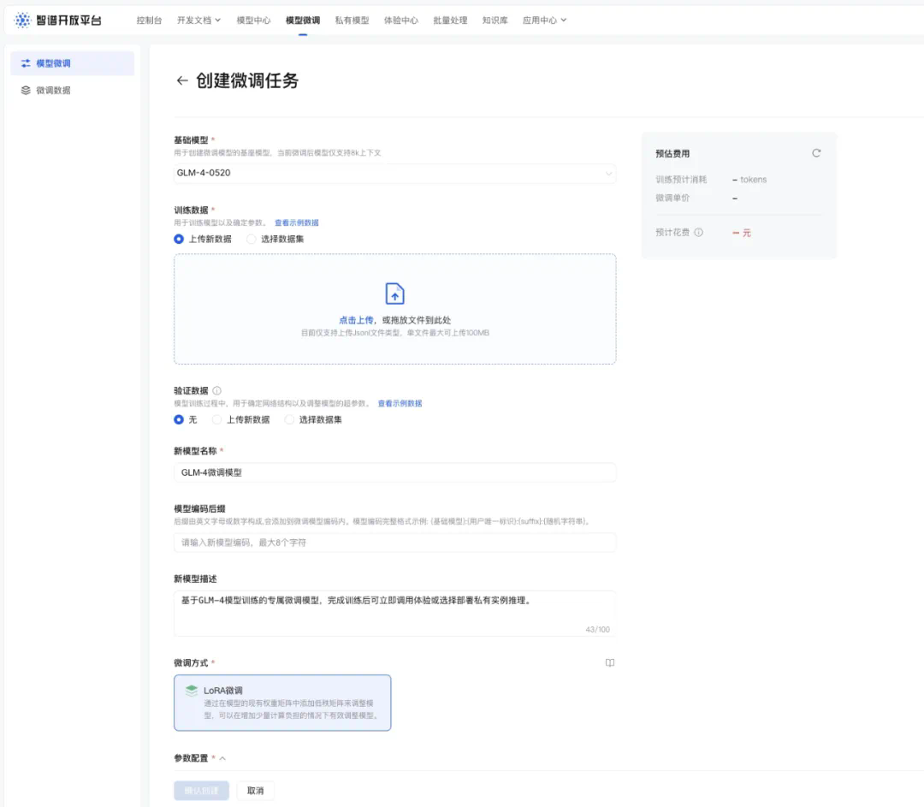The height and width of the screenshot is (807, 924).
Task: Click the refresh icon in 预估费用 panel
Action: 816,153
